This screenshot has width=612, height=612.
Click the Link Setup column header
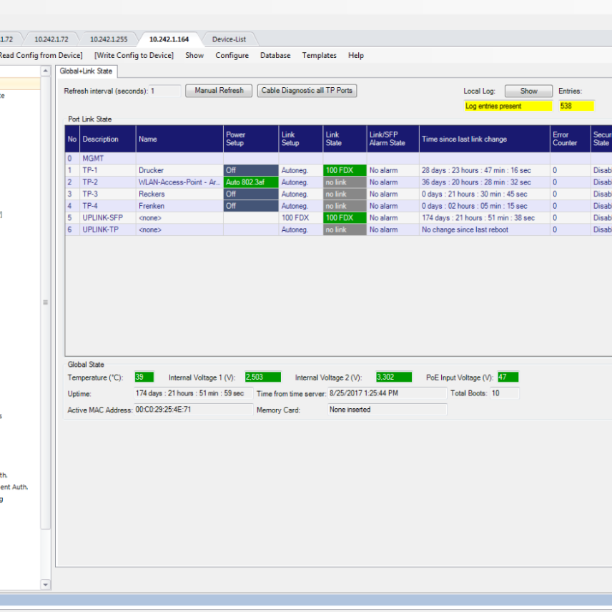(301, 139)
